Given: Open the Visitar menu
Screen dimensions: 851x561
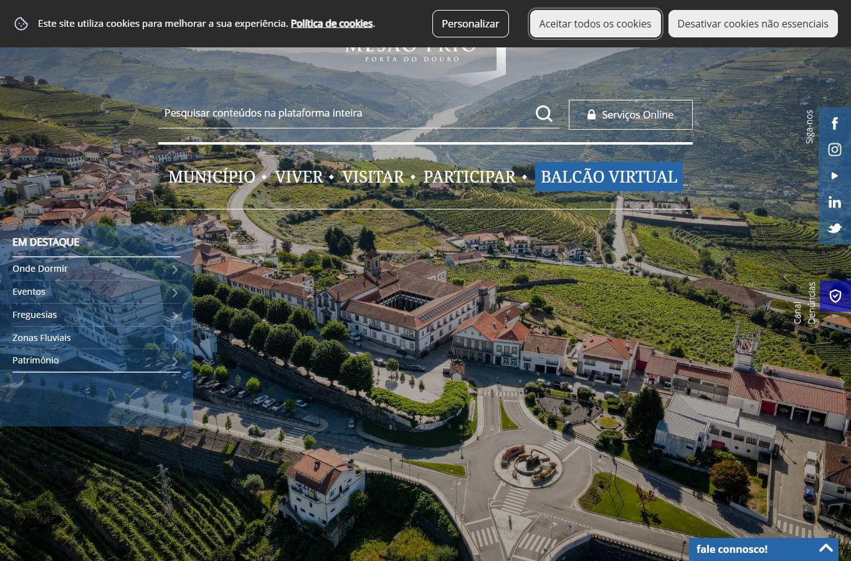Looking at the screenshot, I should [x=373, y=177].
